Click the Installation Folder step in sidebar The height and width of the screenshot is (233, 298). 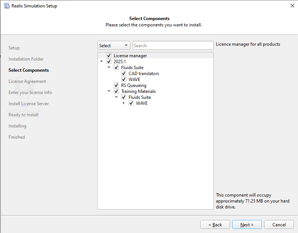pos(26,59)
